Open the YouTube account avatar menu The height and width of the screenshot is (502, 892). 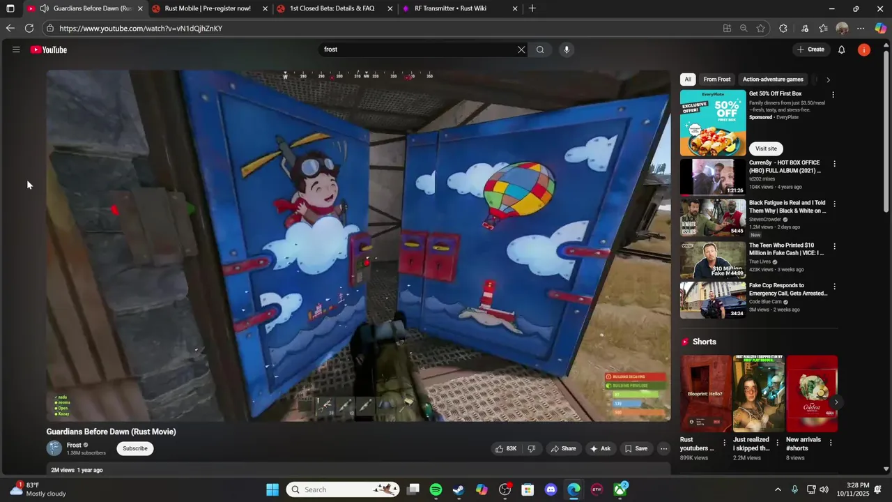tap(864, 50)
